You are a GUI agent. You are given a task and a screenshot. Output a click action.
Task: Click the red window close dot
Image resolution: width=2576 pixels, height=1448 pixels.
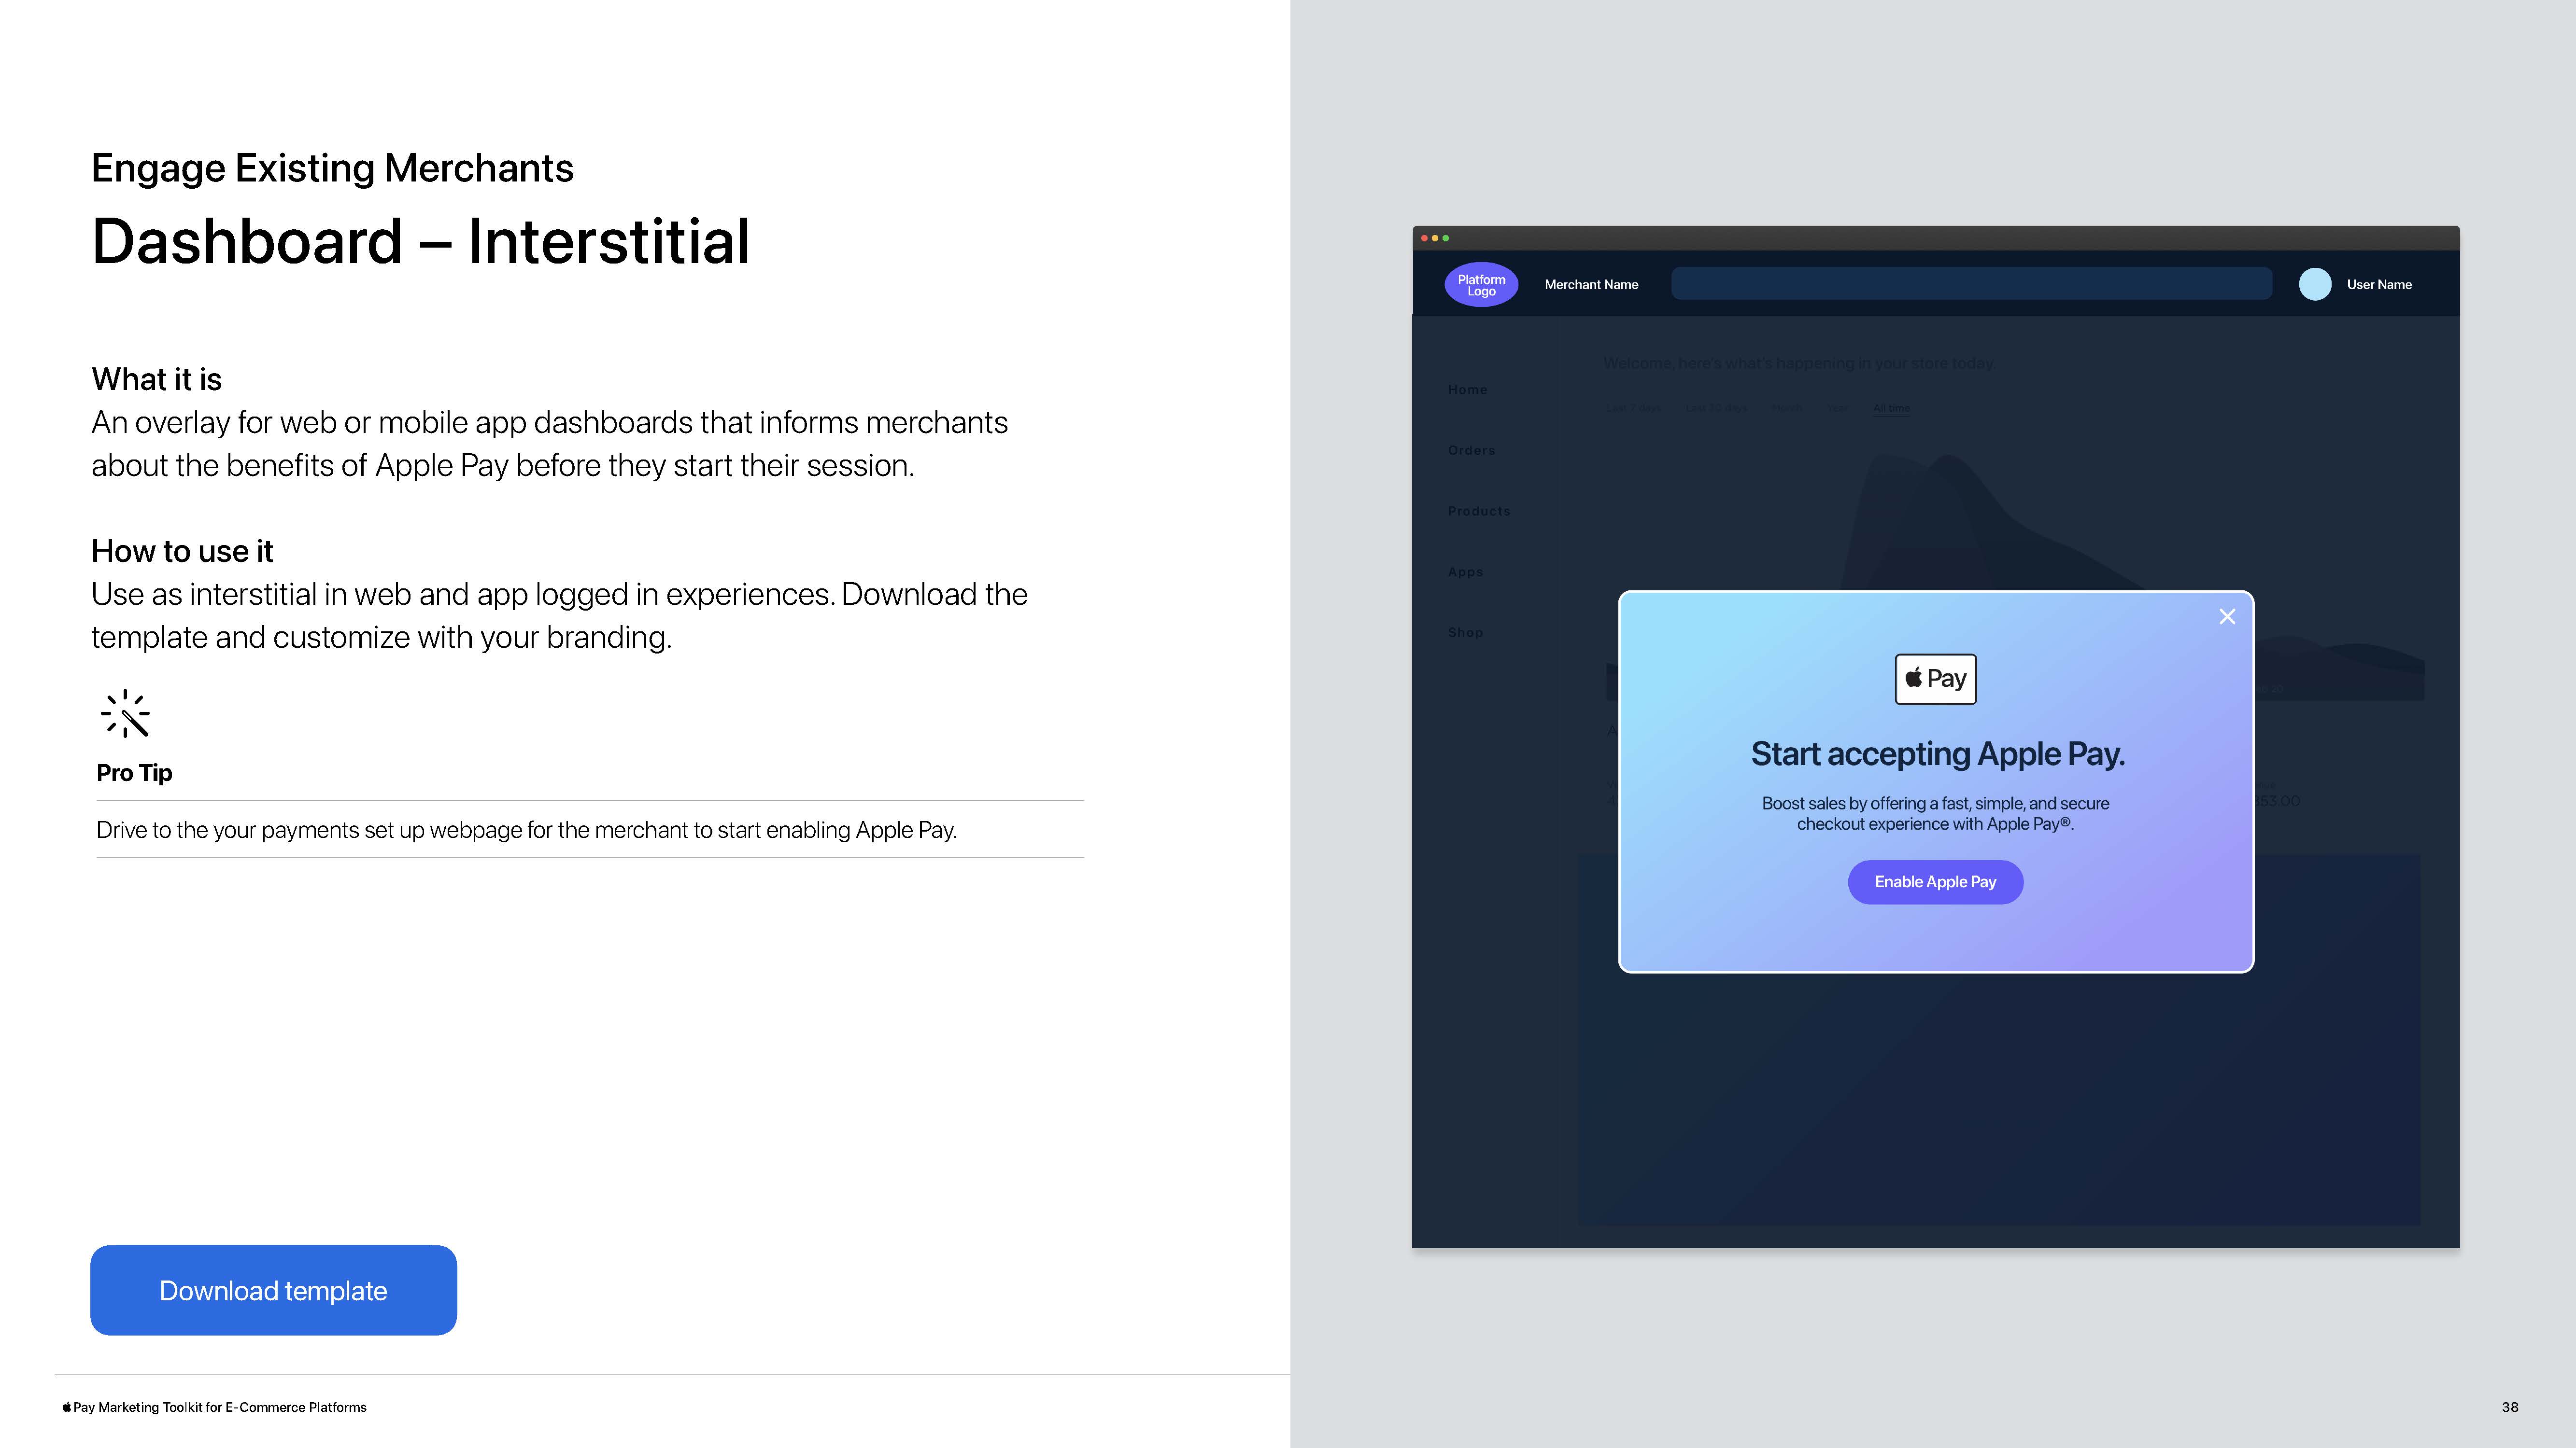point(1424,238)
